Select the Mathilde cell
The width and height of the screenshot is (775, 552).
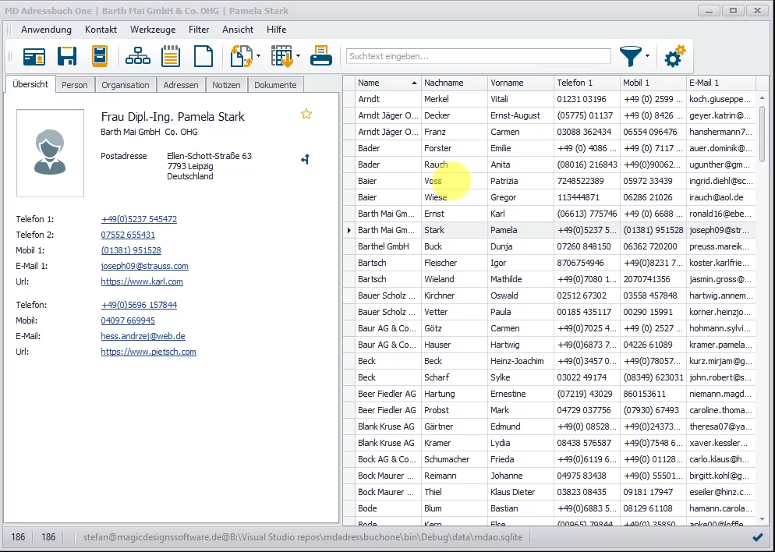[x=521, y=279]
